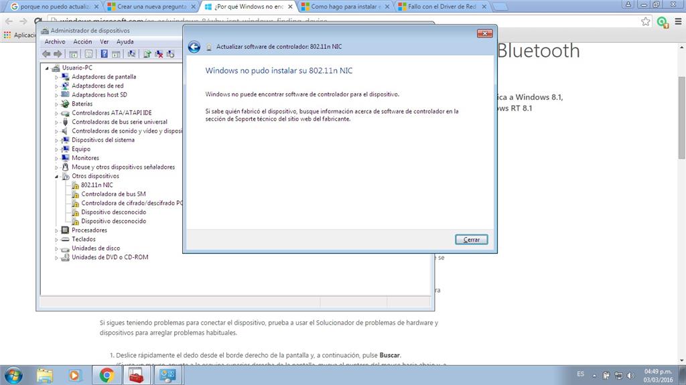The image size is (686, 385).
Task: Select the Controladoras de sonido y vídeo icon
Action: [x=65, y=131]
